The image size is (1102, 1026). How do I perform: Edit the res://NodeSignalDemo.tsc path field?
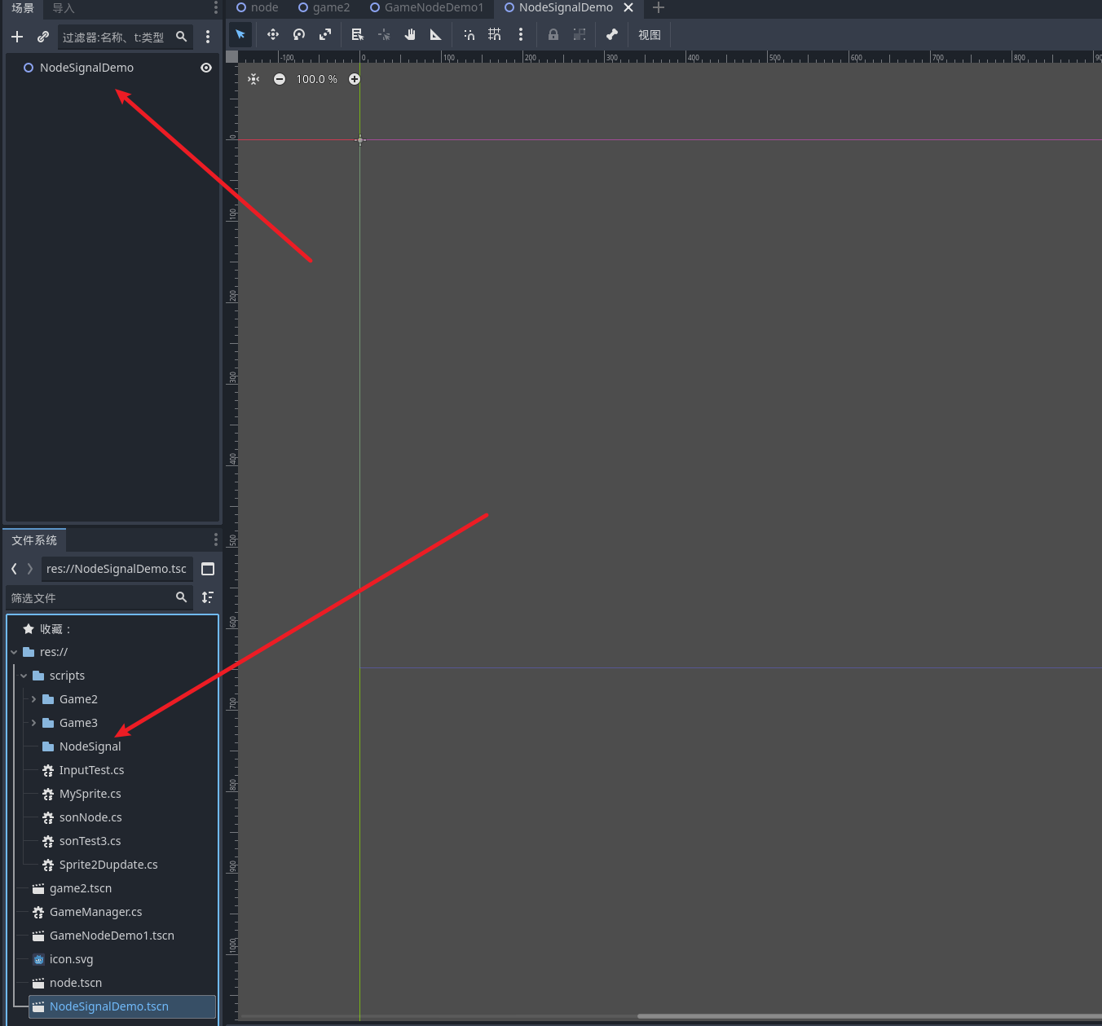click(117, 569)
